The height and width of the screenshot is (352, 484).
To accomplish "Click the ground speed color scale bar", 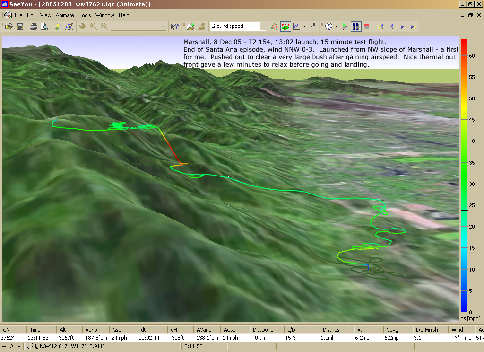I will point(464,175).
